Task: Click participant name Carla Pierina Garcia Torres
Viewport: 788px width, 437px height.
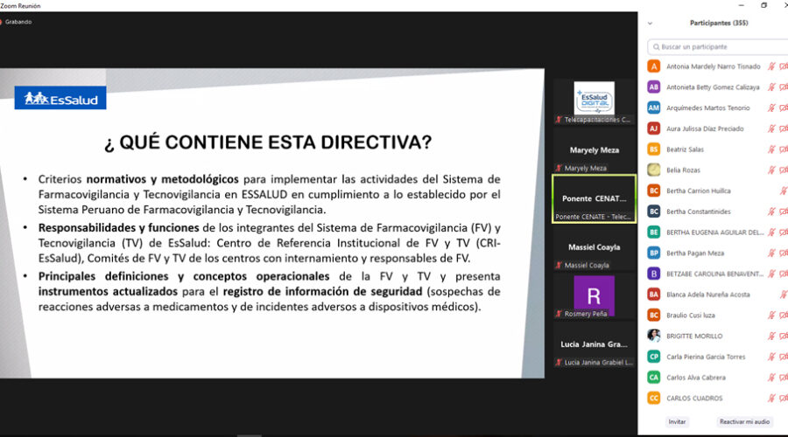Action: (x=706, y=357)
